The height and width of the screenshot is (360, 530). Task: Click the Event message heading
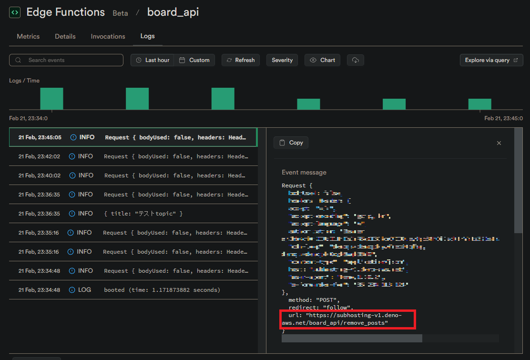pyautogui.click(x=304, y=173)
